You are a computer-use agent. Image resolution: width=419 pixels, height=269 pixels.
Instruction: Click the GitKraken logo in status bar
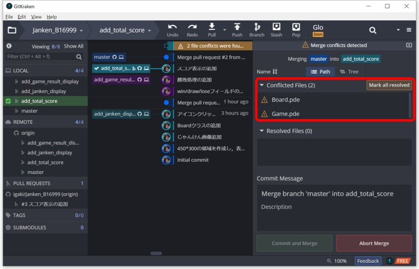389,261
